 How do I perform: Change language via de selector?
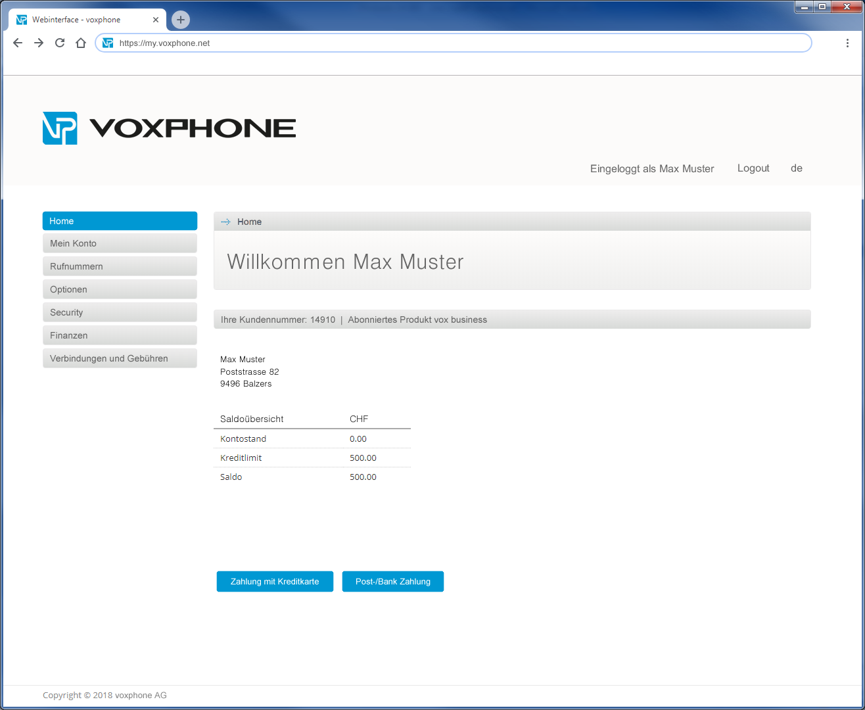click(x=797, y=168)
